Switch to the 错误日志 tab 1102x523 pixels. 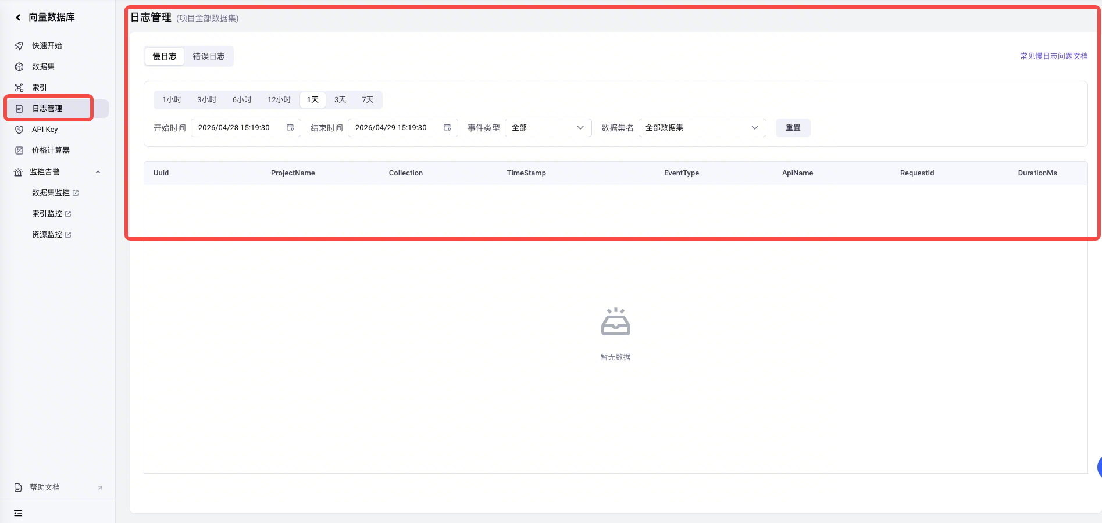(x=209, y=56)
